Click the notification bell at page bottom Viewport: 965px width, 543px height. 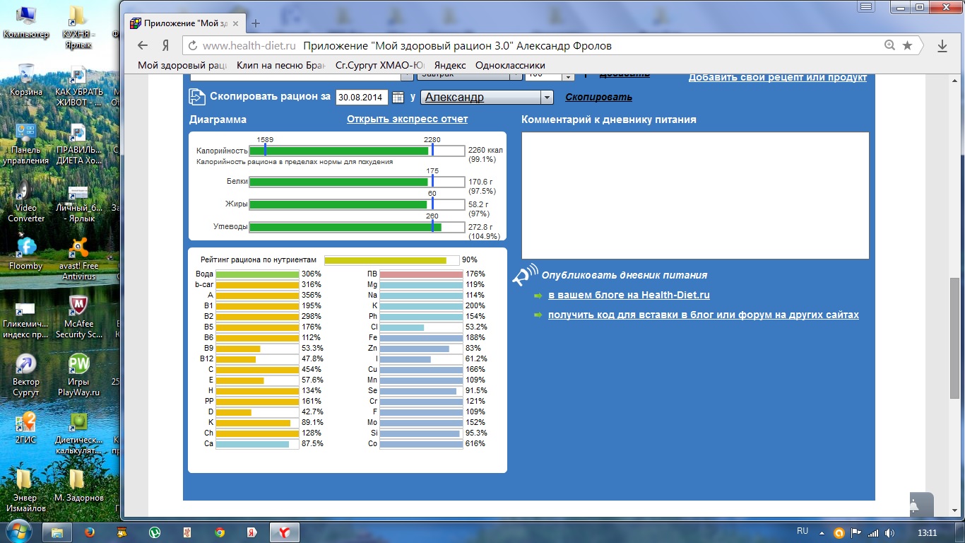coord(915,506)
